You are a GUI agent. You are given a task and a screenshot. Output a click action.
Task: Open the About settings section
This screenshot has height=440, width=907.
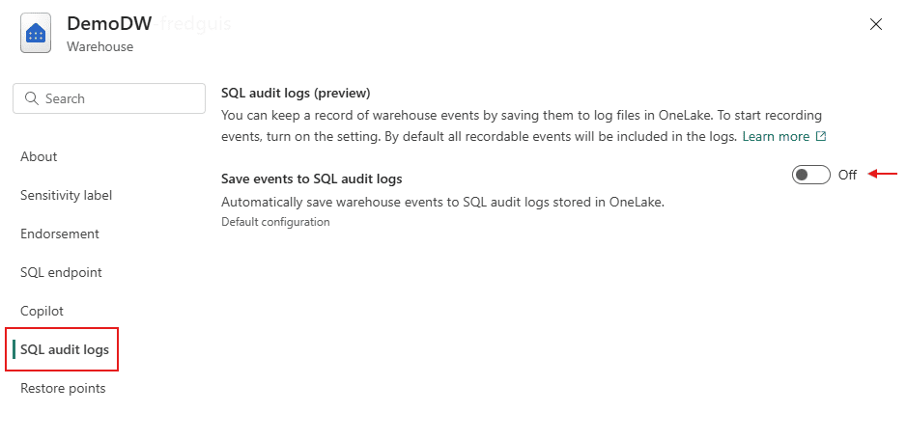(x=39, y=156)
